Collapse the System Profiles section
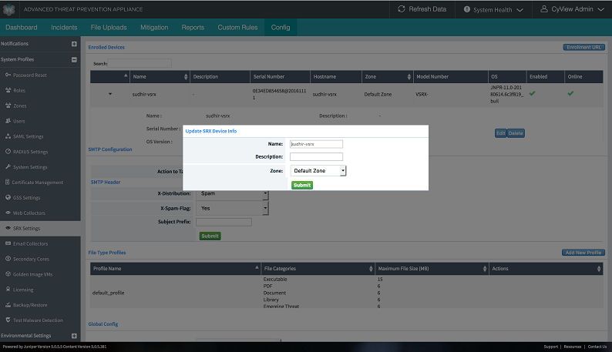Viewport: 612px width, 352px height. 74,60
